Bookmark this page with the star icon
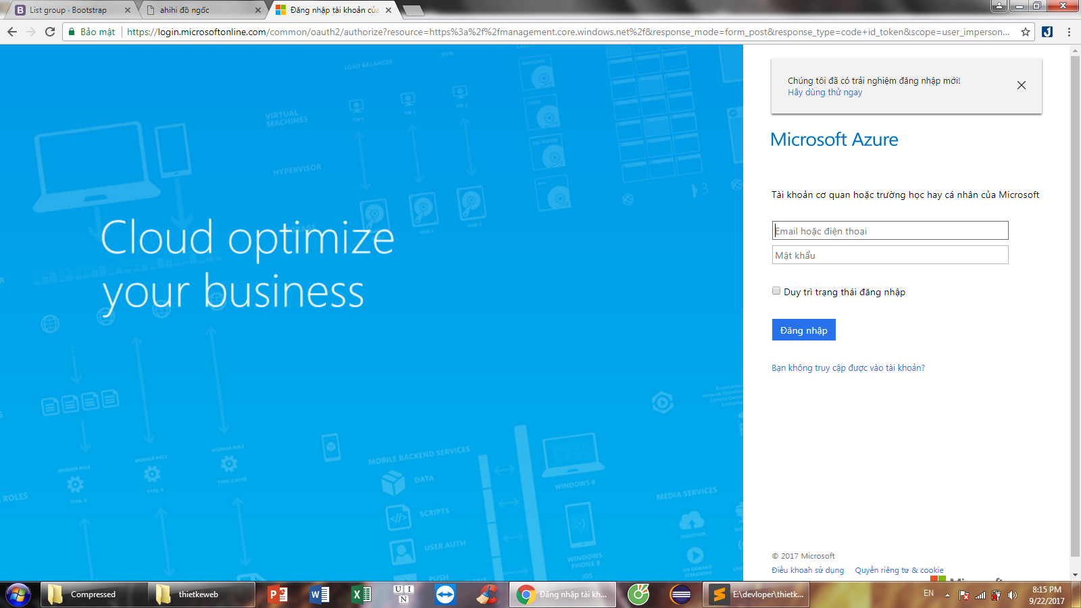 [1026, 32]
